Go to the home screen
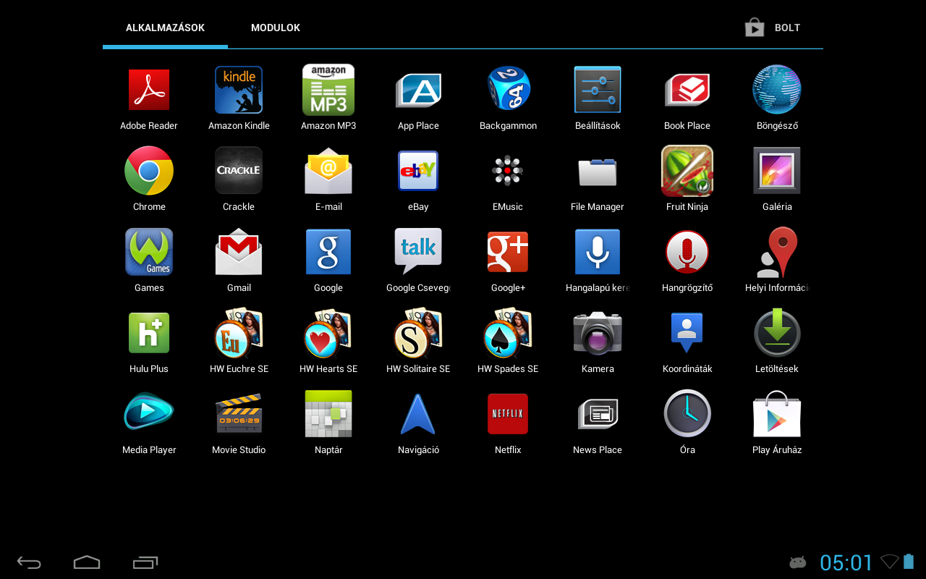 pos(87,562)
